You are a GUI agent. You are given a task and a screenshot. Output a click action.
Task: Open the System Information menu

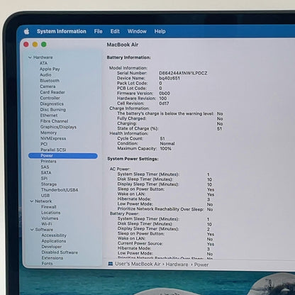click(x=62, y=31)
